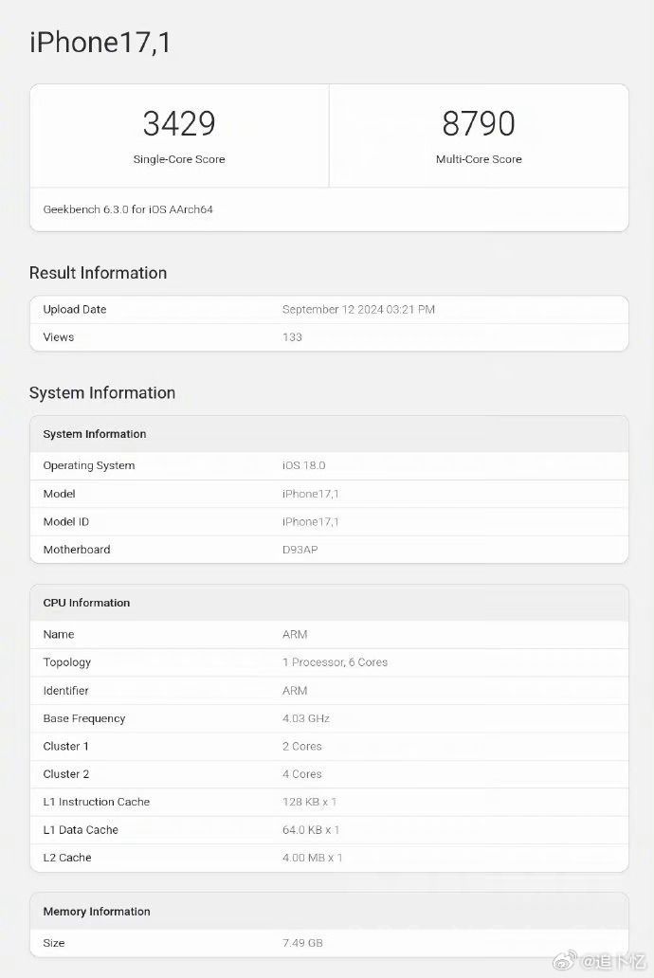This screenshot has height=978, width=654.
Task: Click the Result Information heading
Action: pos(98,273)
